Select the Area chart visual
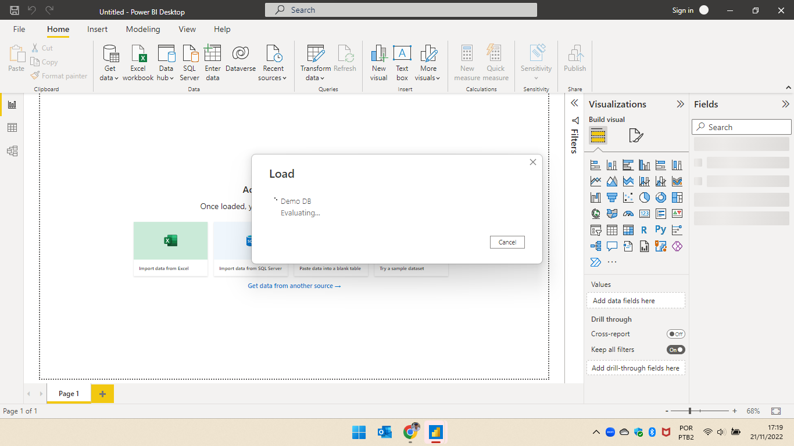 coord(611,181)
